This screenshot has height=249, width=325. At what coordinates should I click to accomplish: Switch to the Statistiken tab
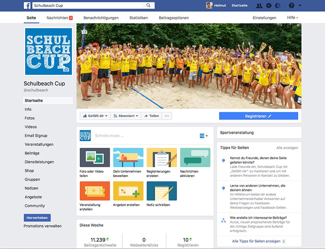click(138, 18)
